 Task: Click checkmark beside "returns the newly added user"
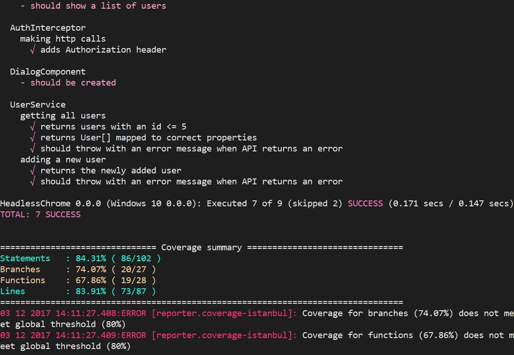pyautogui.click(x=33, y=170)
